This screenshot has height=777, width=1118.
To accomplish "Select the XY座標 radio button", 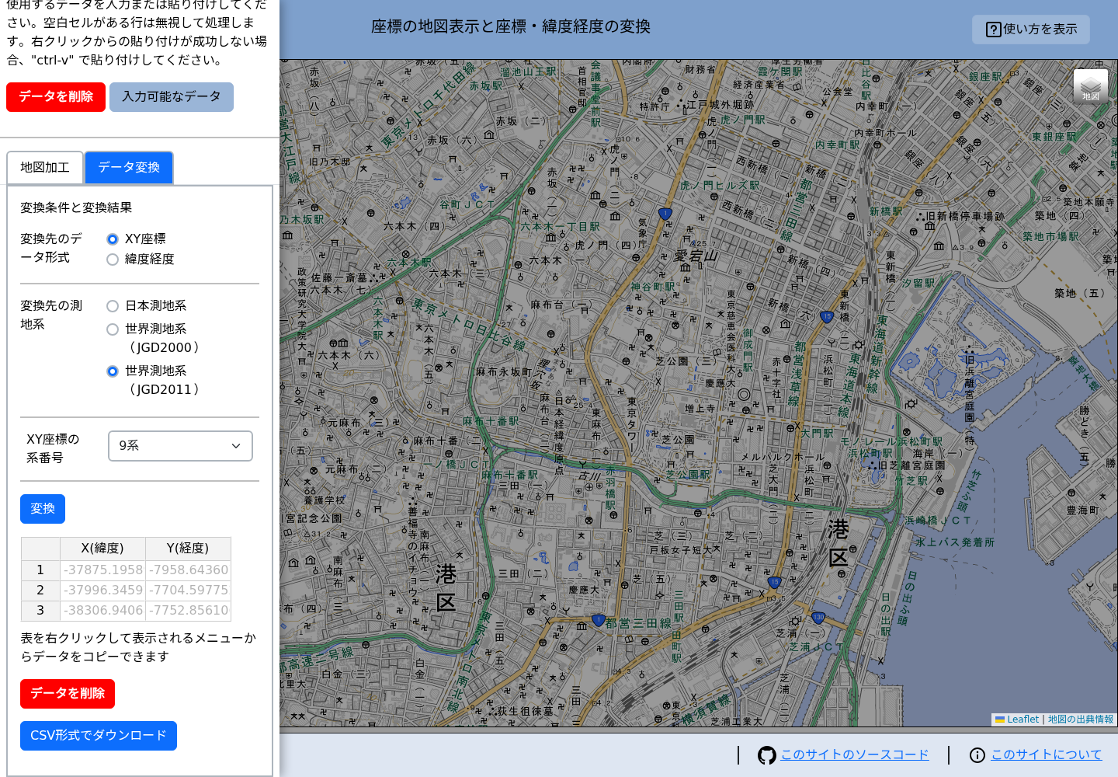I will tap(113, 239).
